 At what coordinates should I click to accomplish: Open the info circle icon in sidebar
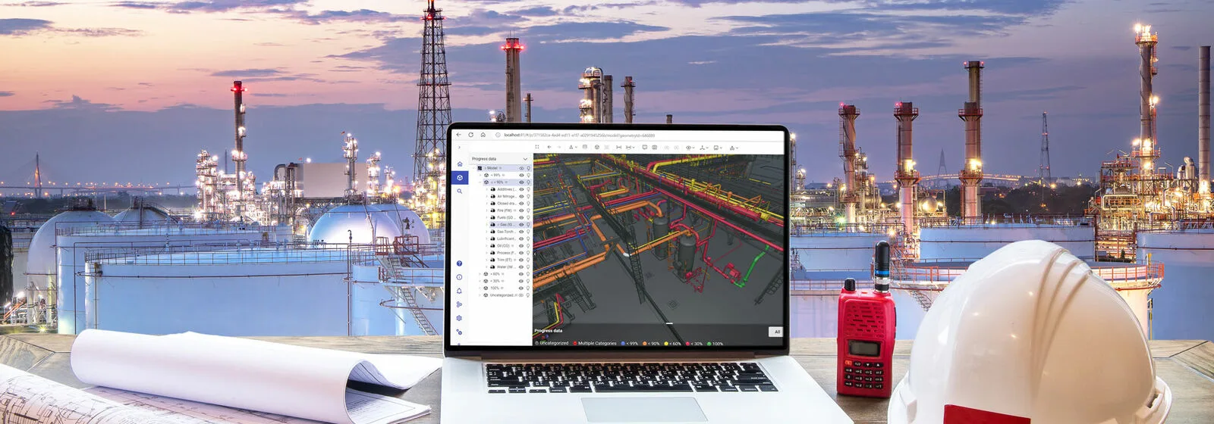coord(459,277)
